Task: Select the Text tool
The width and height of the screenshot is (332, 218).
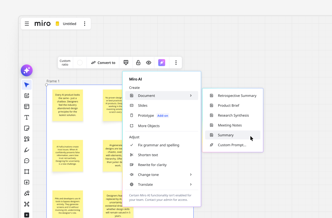Action: click(x=27, y=117)
